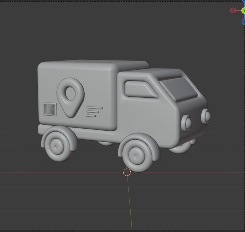
Task: Click the 3D cursor crosshair
Action: pyautogui.click(x=127, y=172)
